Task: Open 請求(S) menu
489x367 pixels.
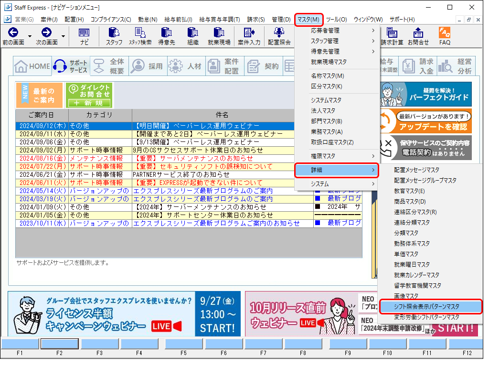Action: 256,19
